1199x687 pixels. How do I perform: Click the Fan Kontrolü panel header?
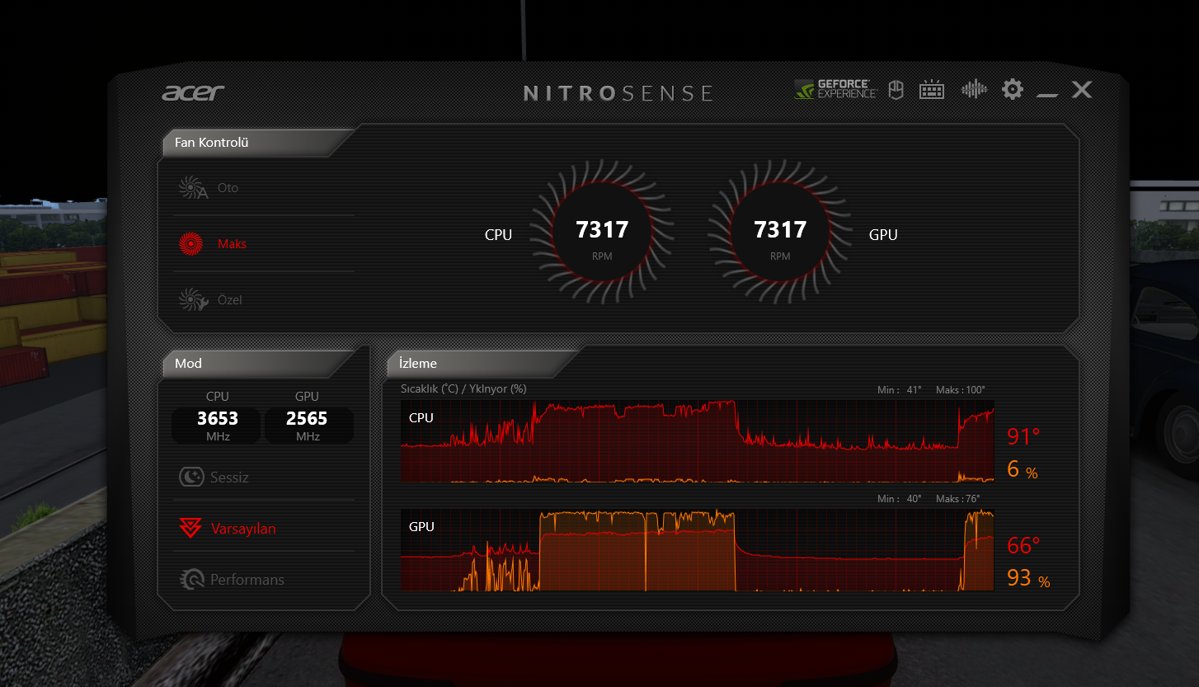tap(257, 143)
